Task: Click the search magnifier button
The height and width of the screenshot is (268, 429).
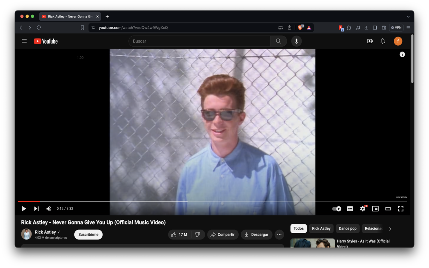Action: [x=279, y=41]
